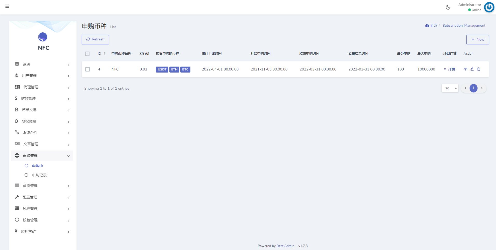Open the page size dropdown showing 20
The height and width of the screenshot is (250, 496).
(x=450, y=88)
